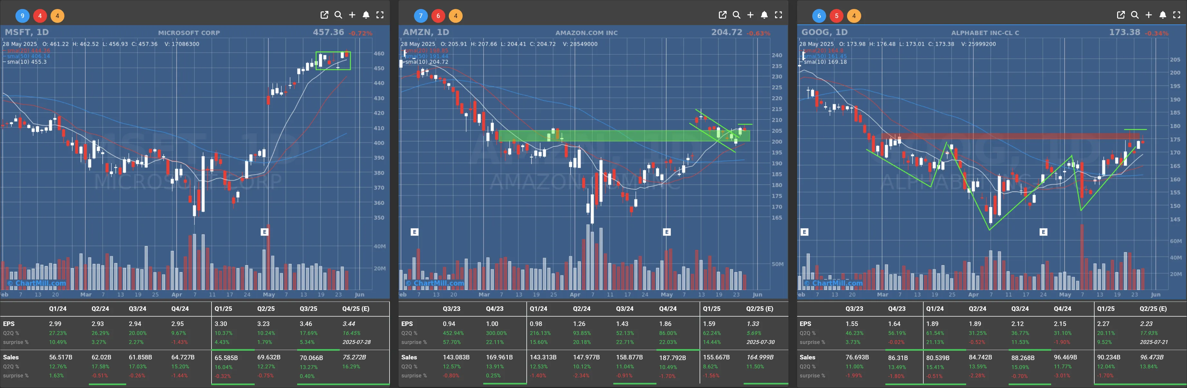Click ALPHABET INC-CL C company name

985,33
